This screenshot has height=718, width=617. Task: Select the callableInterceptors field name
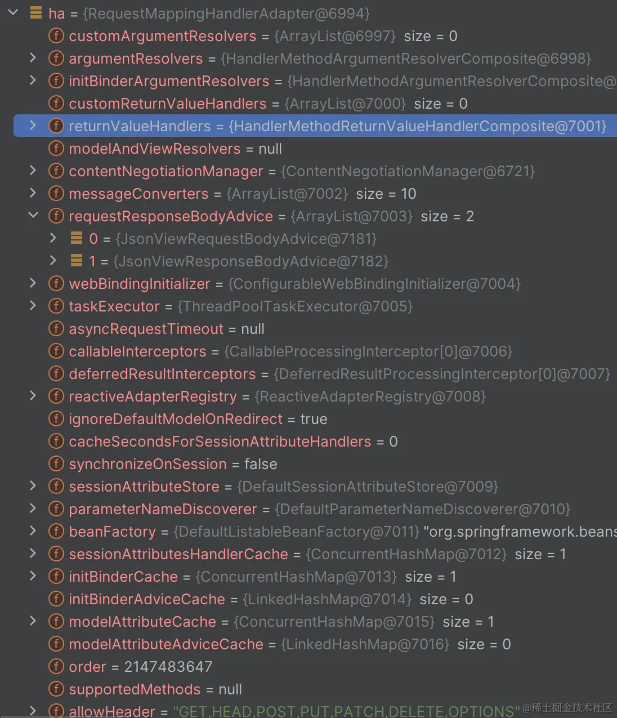pos(137,351)
